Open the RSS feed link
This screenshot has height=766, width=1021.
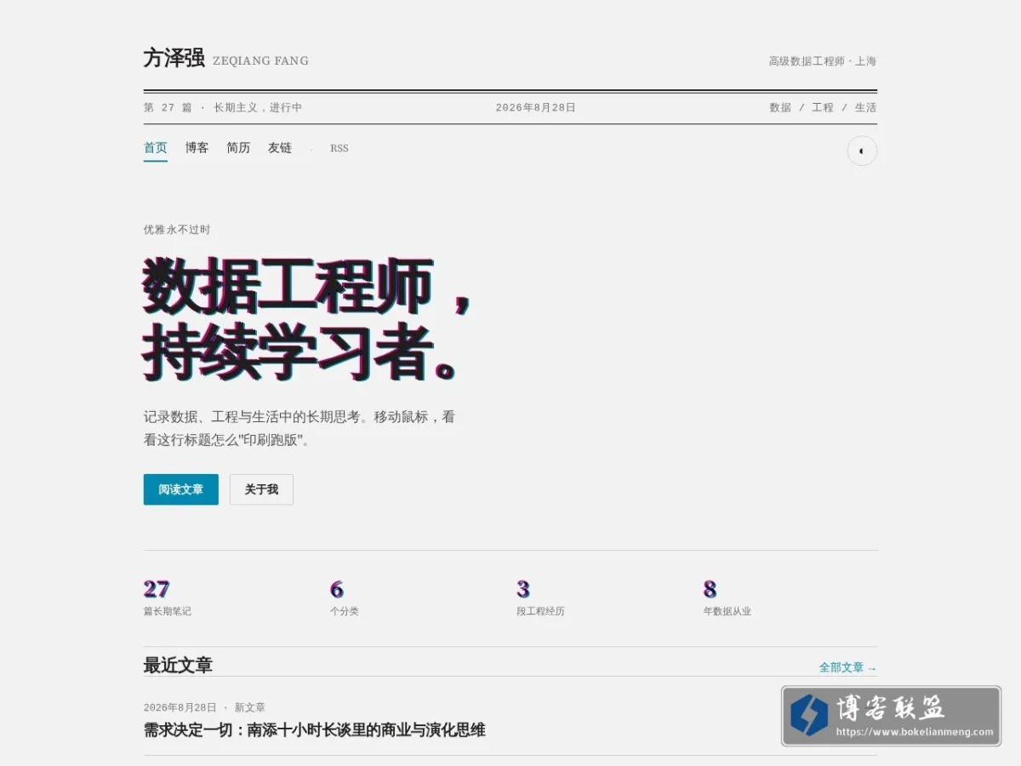click(x=339, y=148)
